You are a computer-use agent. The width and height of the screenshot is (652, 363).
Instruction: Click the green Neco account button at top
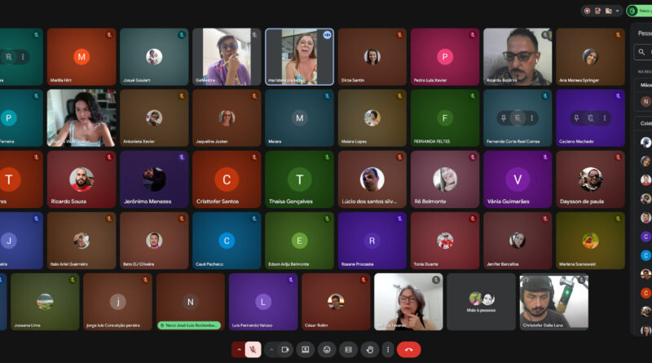[638, 11]
